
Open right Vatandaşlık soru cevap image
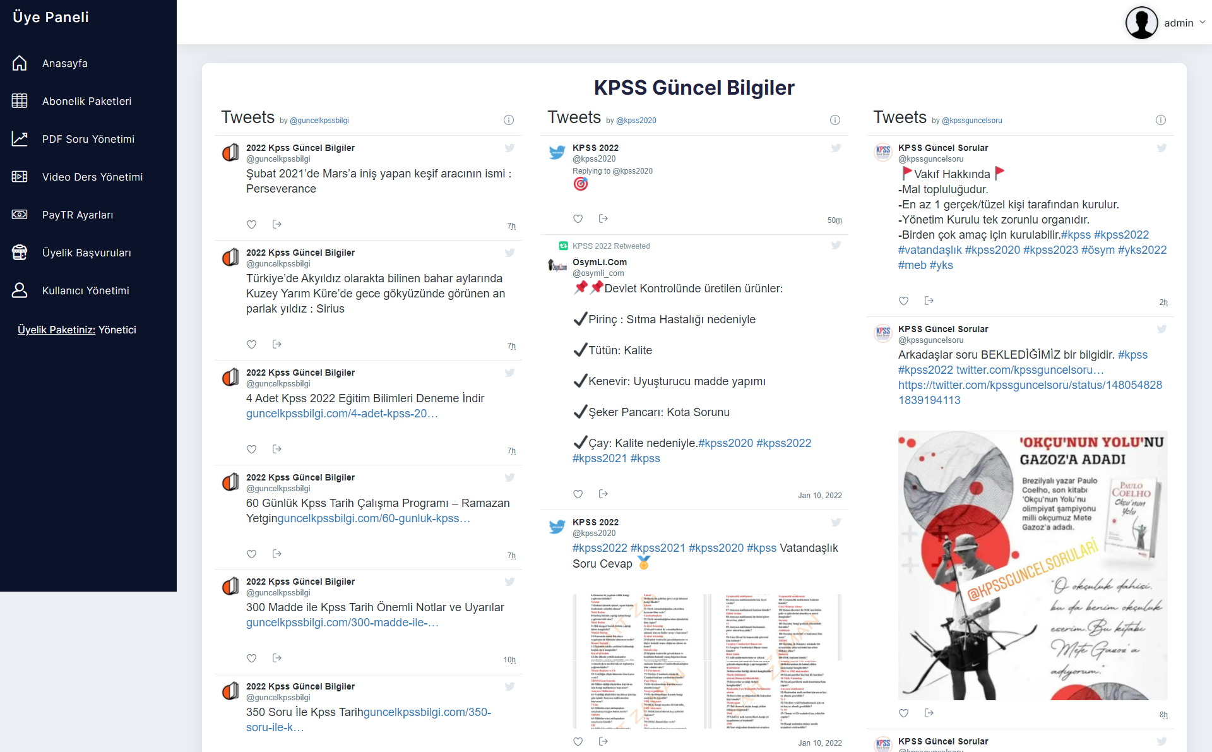(776, 661)
